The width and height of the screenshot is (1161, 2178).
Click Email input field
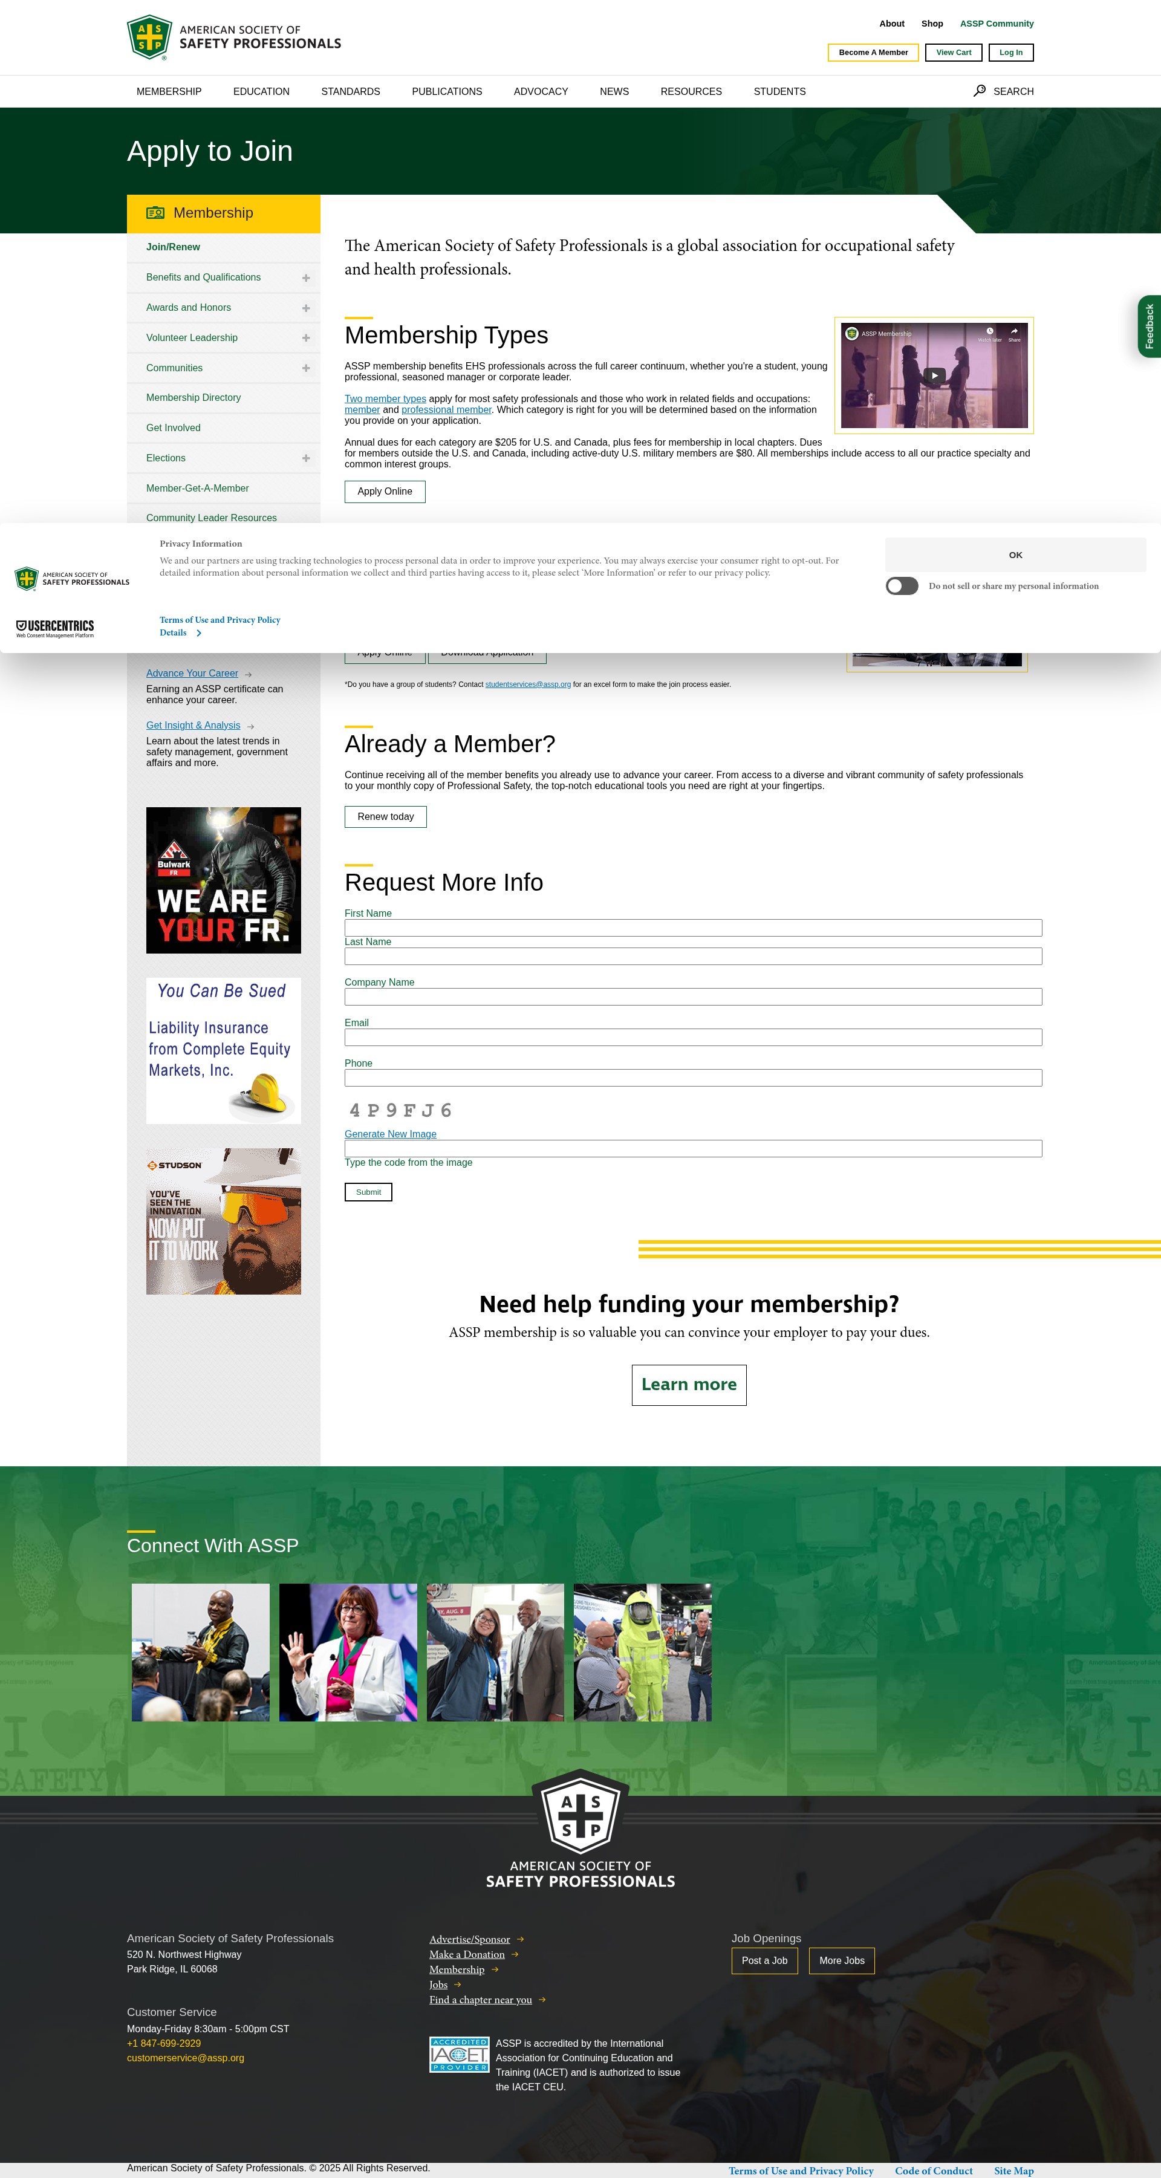(694, 1038)
